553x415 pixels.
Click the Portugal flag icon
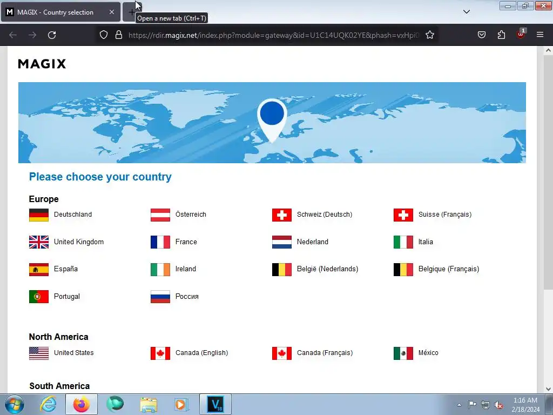(x=39, y=297)
